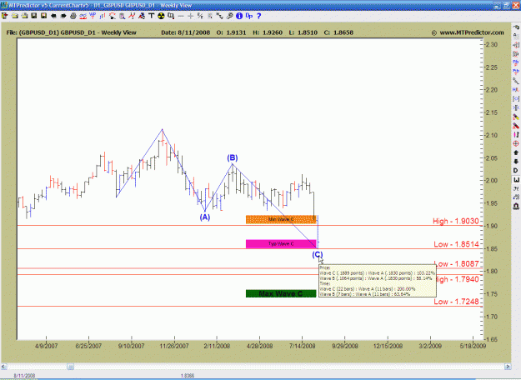Screen dimensions: 521x380
Task: Print the chart using printer icon
Action: 73,16
